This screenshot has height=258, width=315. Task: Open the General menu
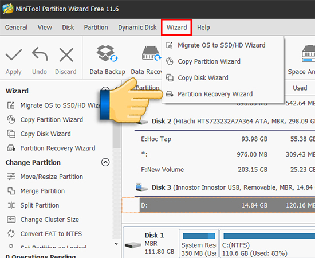[16, 28]
